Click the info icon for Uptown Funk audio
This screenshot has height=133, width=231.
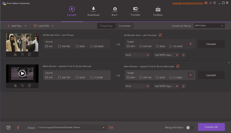(x=183, y=86)
